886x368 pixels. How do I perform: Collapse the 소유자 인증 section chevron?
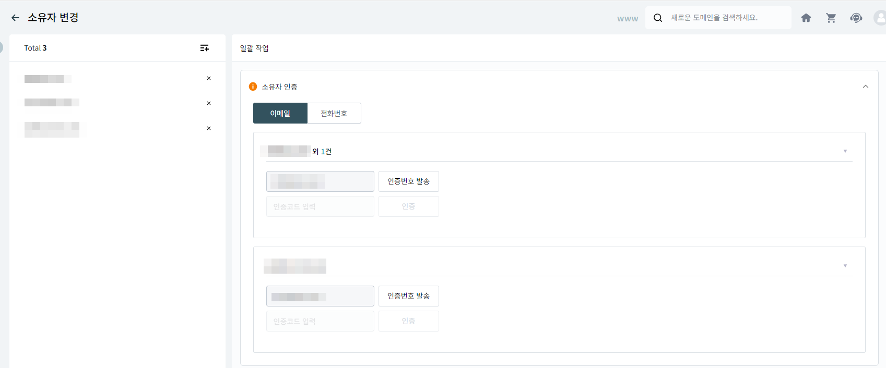pyautogui.click(x=866, y=87)
